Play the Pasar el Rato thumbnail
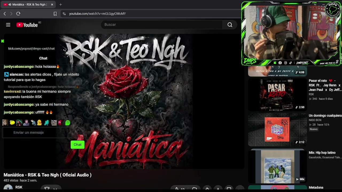Viewport: 342px width, 192px height. [278, 95]
